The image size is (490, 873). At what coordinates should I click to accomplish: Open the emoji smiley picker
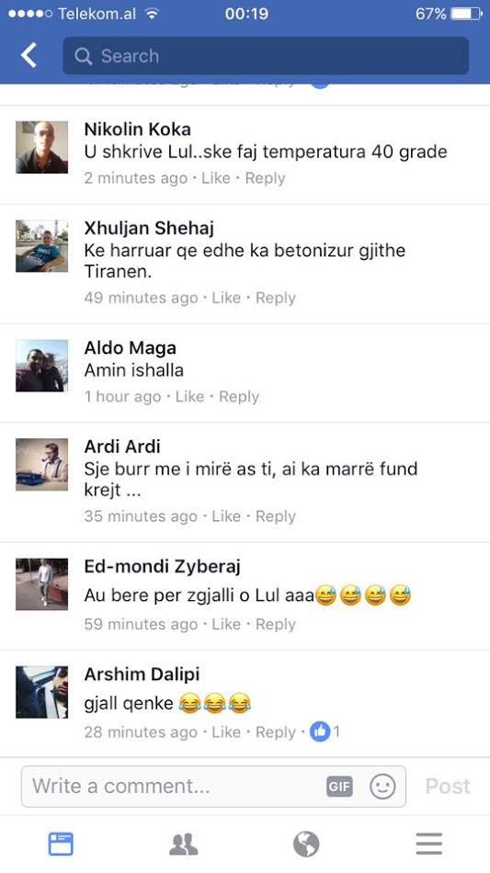point(382,786)
